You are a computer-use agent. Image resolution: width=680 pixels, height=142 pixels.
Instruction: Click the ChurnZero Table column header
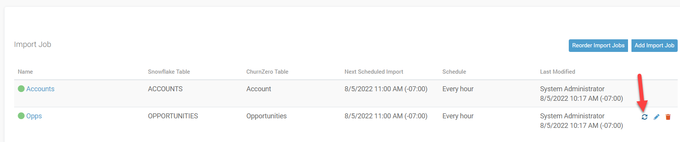tap(267, 72)
